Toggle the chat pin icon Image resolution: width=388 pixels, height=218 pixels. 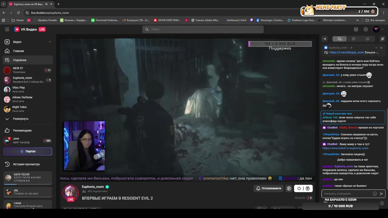point(383,39)
